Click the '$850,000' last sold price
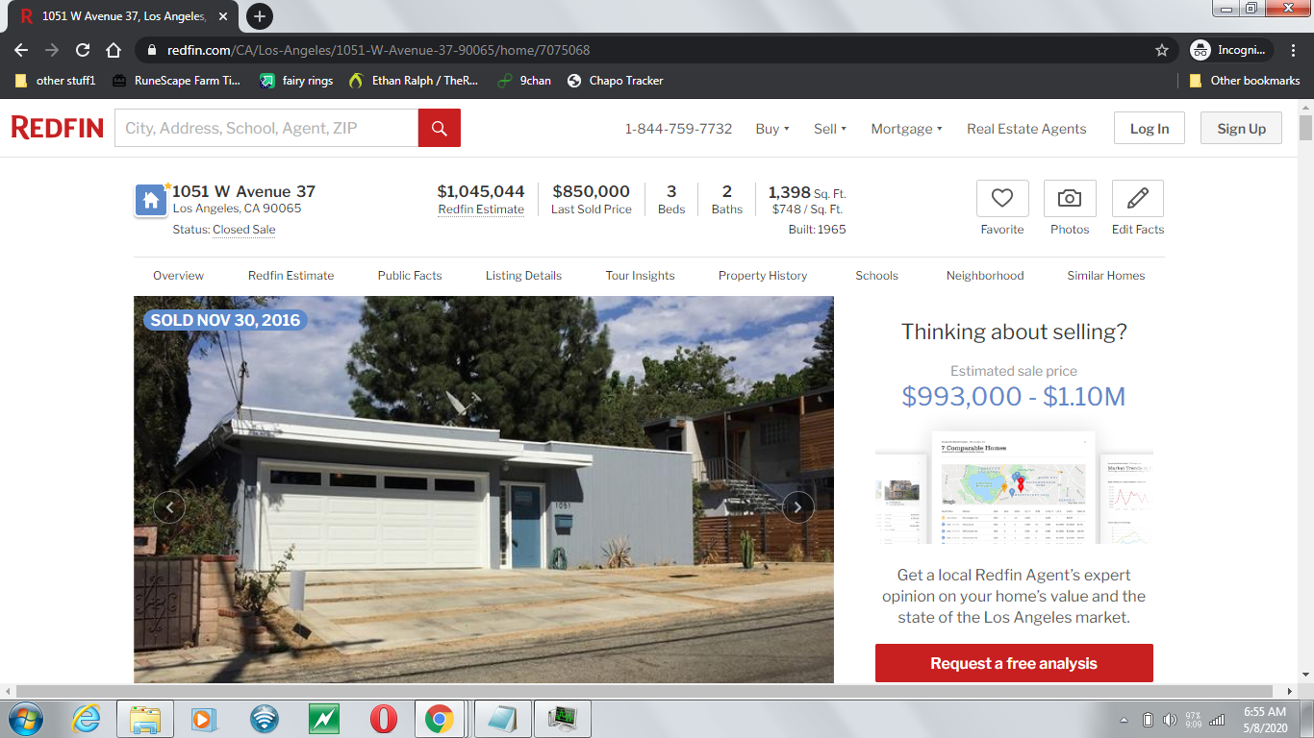 point(591,192)
